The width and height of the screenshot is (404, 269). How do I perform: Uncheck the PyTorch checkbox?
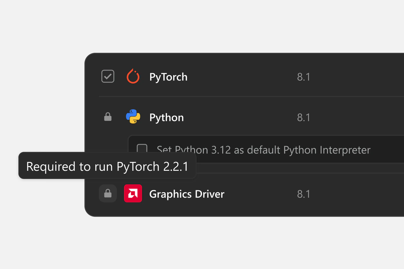tap(108, 77)
